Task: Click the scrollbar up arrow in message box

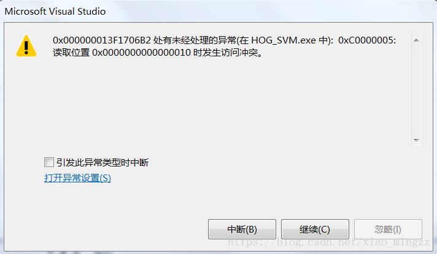Action: (416, 40)
